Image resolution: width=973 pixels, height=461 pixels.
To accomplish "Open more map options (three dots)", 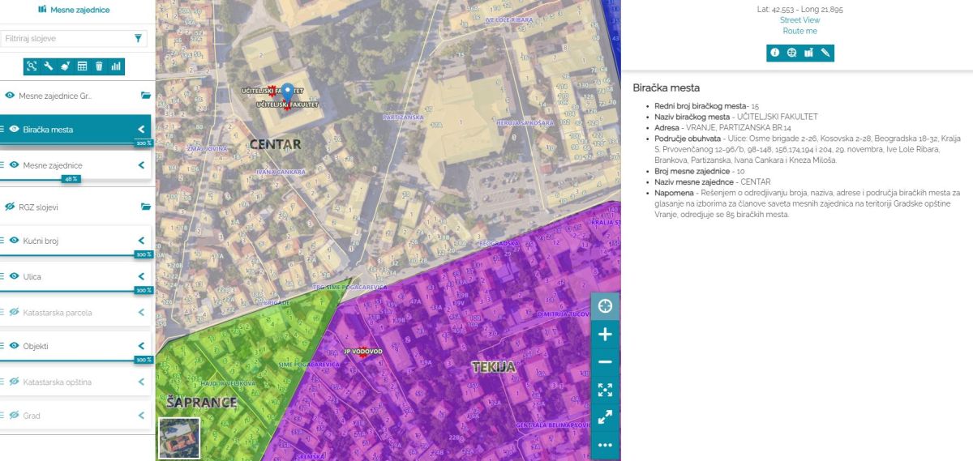I will 604,445.
